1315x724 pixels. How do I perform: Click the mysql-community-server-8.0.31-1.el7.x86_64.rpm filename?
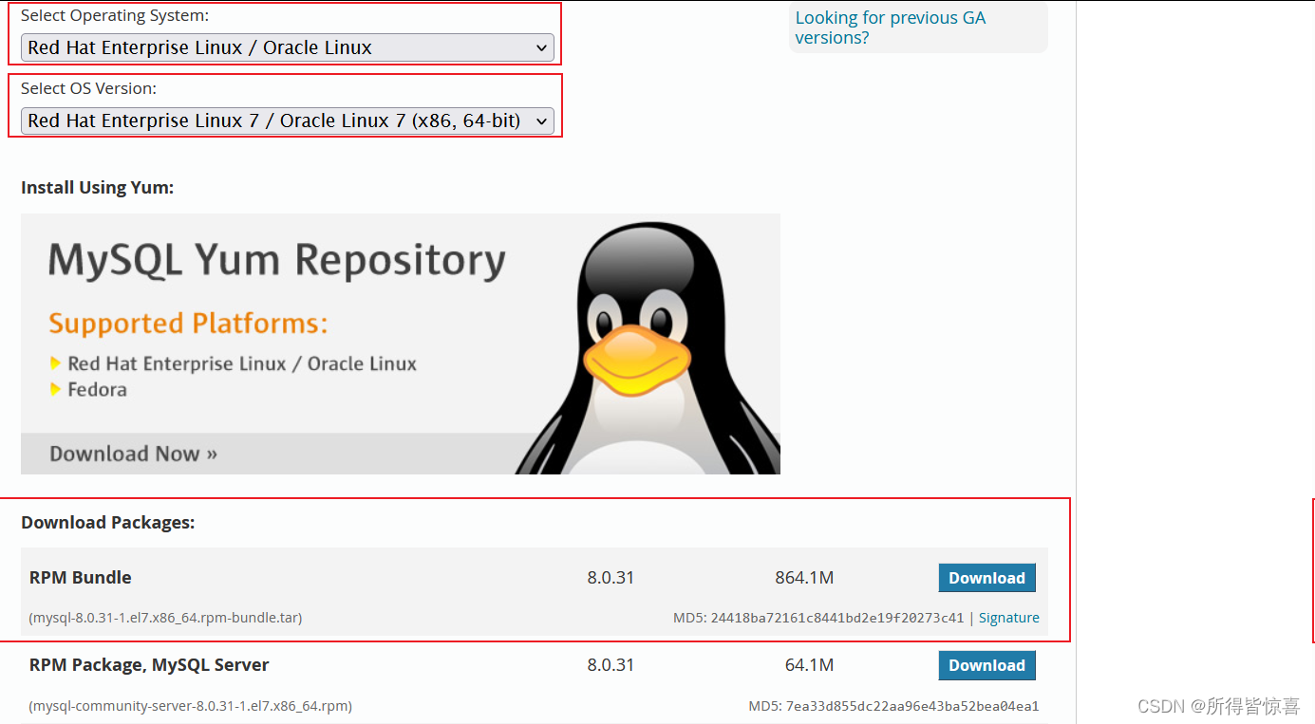[x=191, y=706]
